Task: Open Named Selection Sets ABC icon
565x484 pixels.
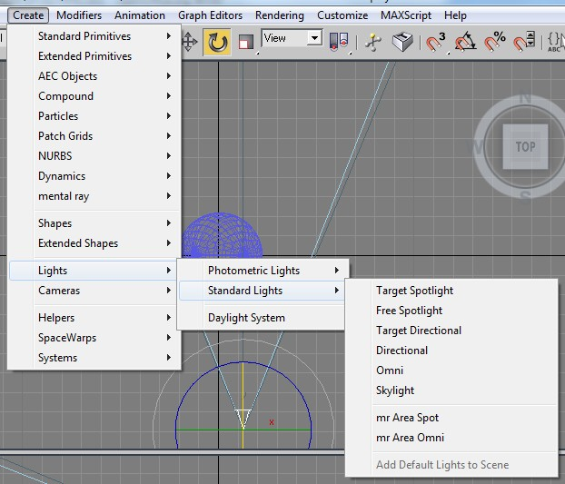Action: pos(555,42)
